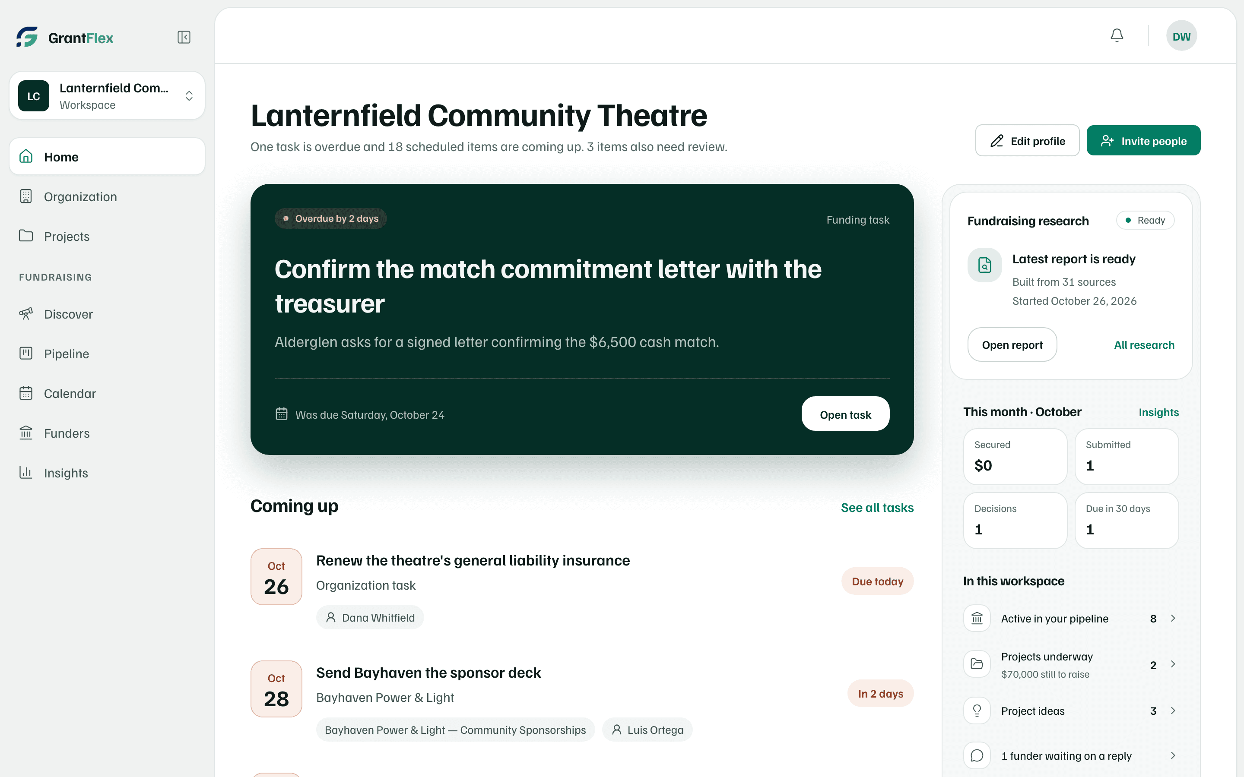Open Renew the theatre's general liability insurance task
1244x777 pixels.
[473, 560]
